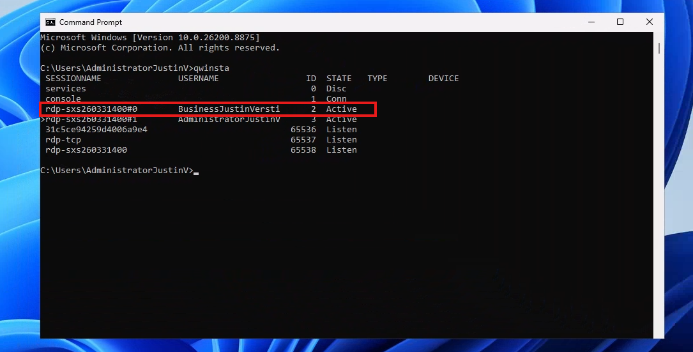
Task: Click the 31c5ce94259d4006a9e4 session name
Action: coord(96,130)
